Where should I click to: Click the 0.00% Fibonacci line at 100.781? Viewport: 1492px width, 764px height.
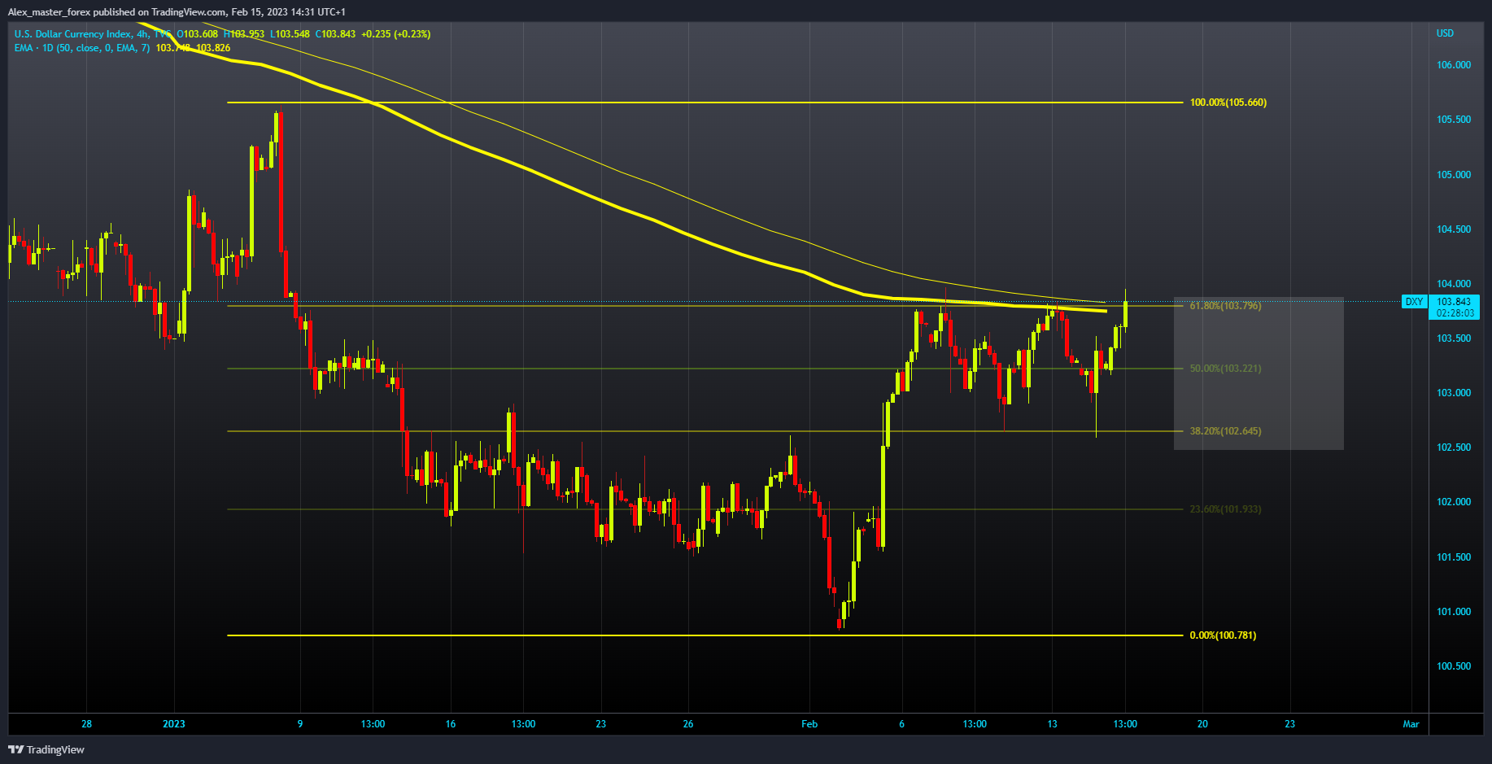pyautogui.click(x=705, y=635)
